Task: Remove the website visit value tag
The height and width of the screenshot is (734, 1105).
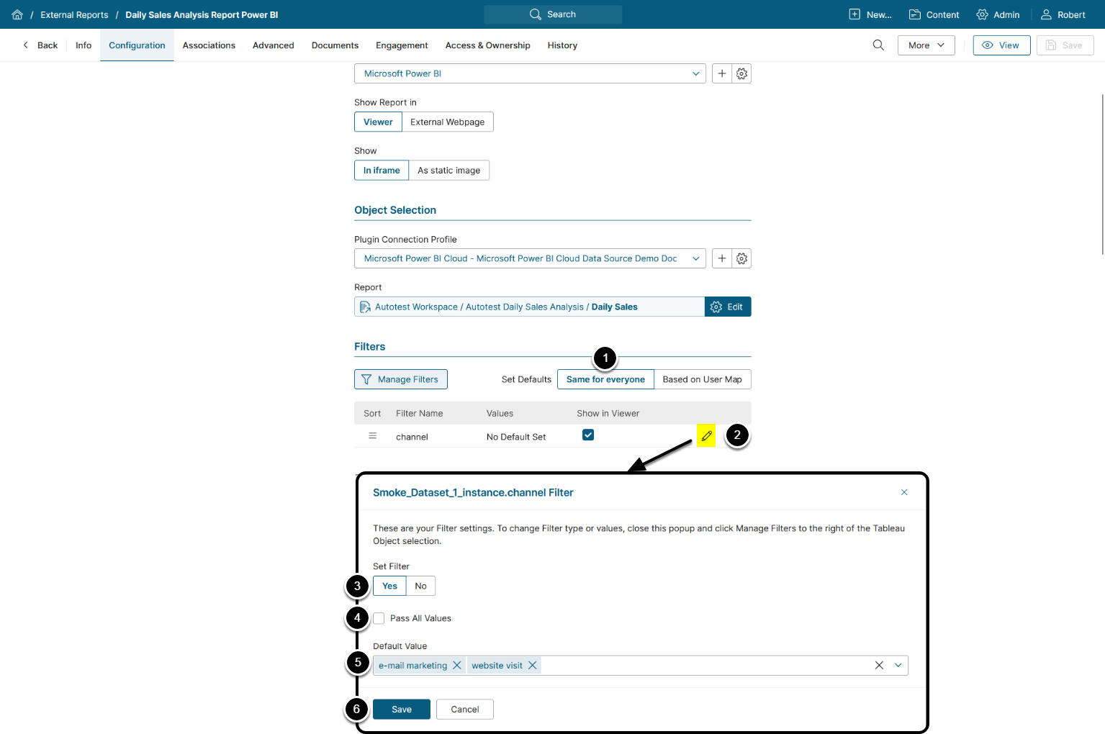Action: [533, 666]
